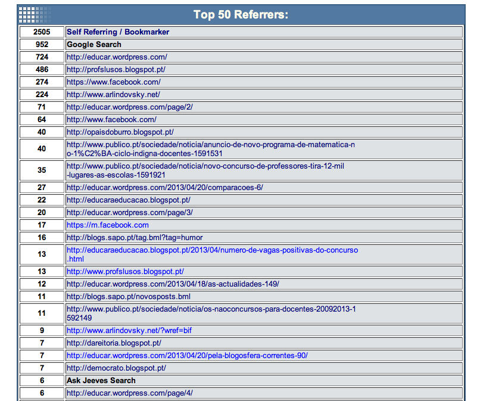This screenshot has width=477, height=401.
Task: Visit the profslusos.blogspot.pt referrer link
Action: 116,70
